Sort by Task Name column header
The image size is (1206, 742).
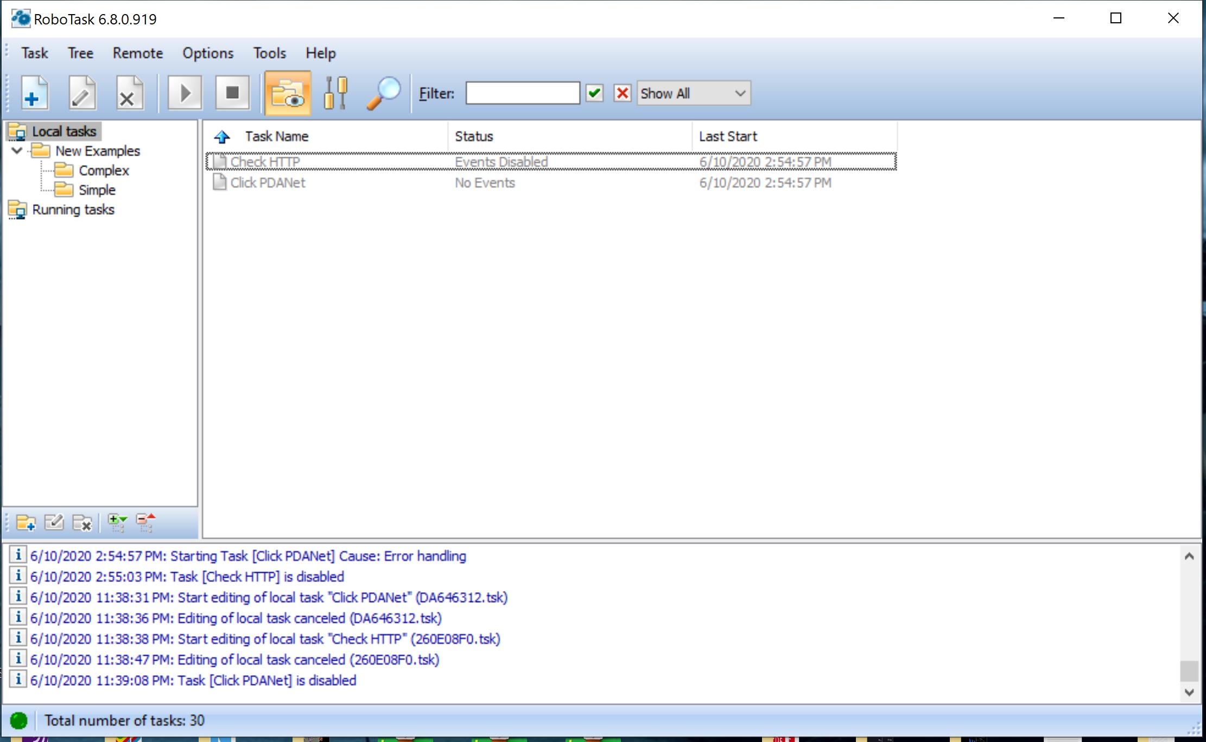tap(277, 136)
